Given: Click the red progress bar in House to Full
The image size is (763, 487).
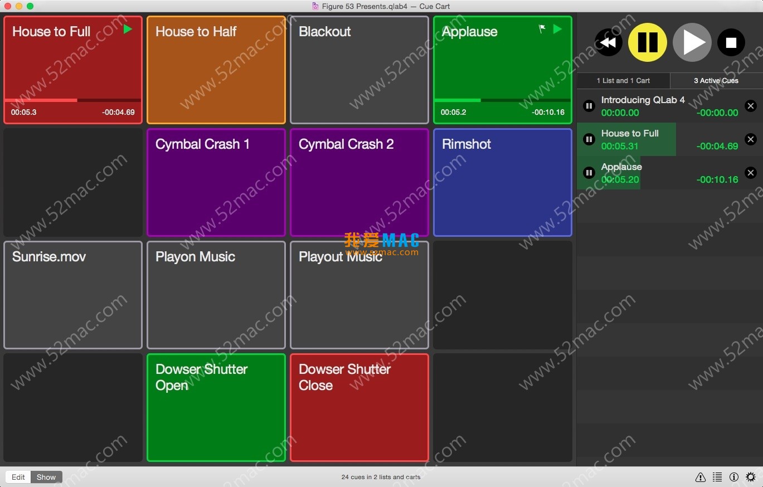Looking at the screenshot, I should coord(73,100).
